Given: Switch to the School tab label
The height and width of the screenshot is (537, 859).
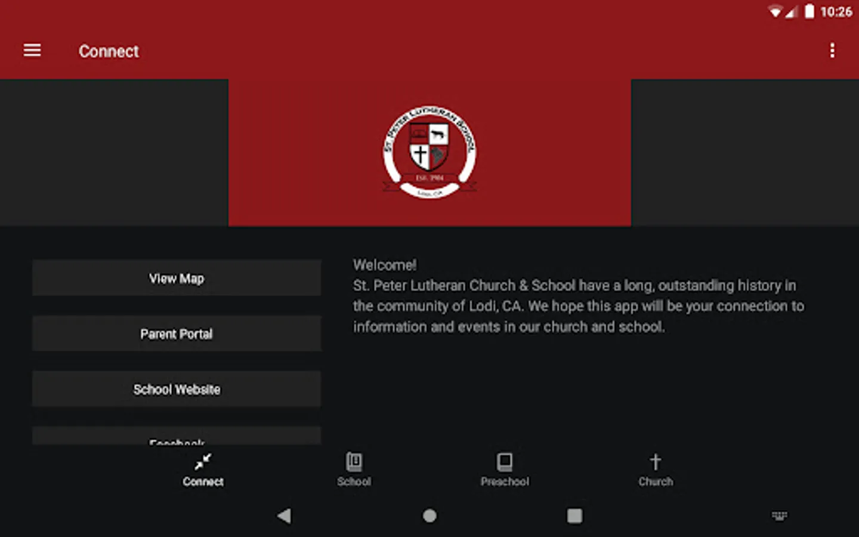Looking at the screenshot, I should tap(354, 482).
